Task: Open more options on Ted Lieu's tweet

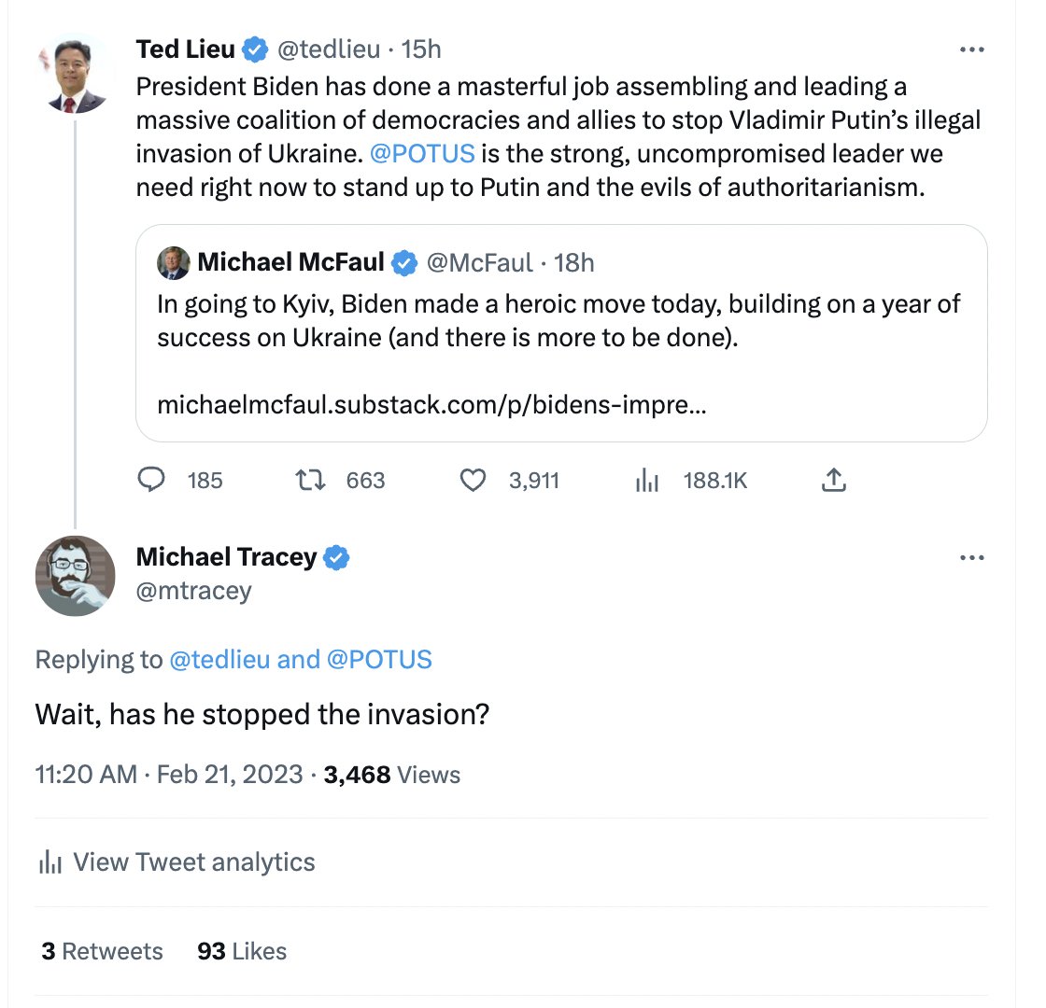Action: tap(972, 49)
